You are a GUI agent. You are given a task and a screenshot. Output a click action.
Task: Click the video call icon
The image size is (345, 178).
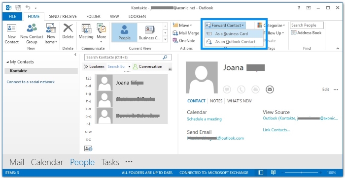point(255,89)
